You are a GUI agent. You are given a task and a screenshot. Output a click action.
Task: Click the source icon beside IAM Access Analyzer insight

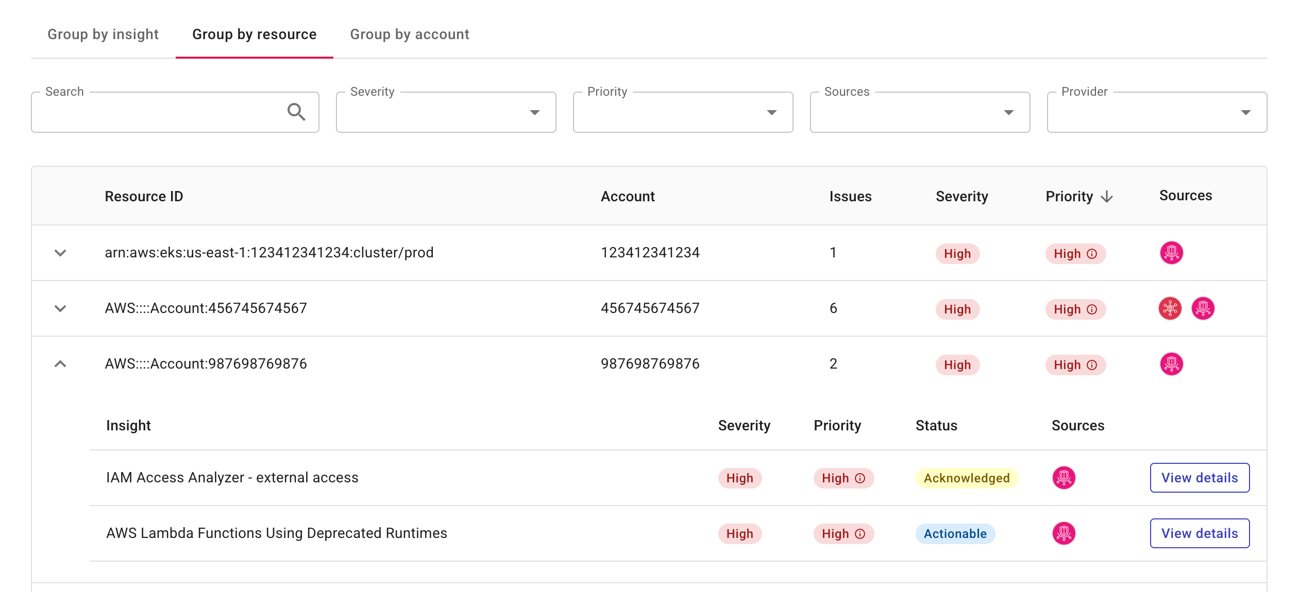pos(1064,477)
